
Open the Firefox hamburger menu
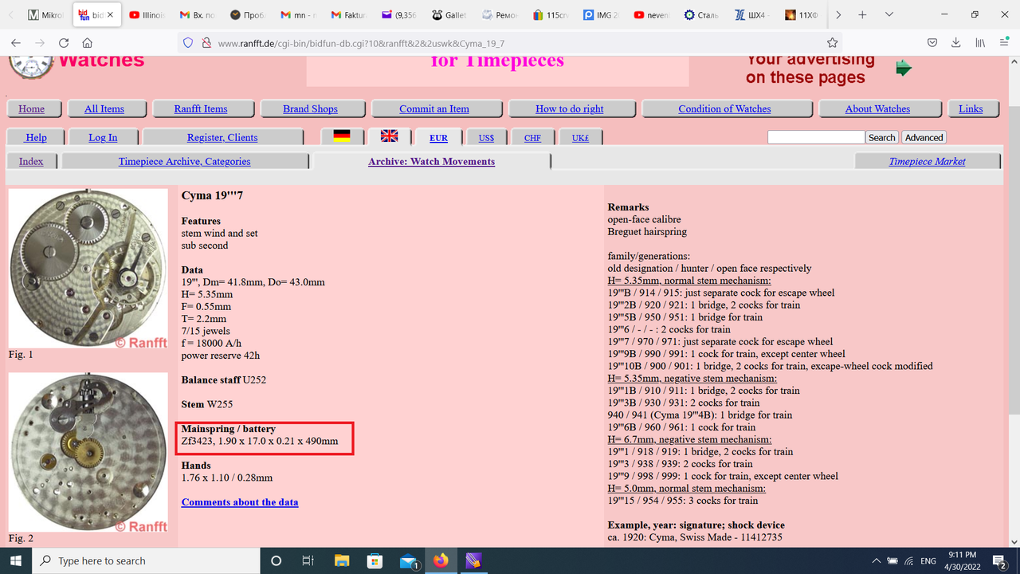point(1004,43)
